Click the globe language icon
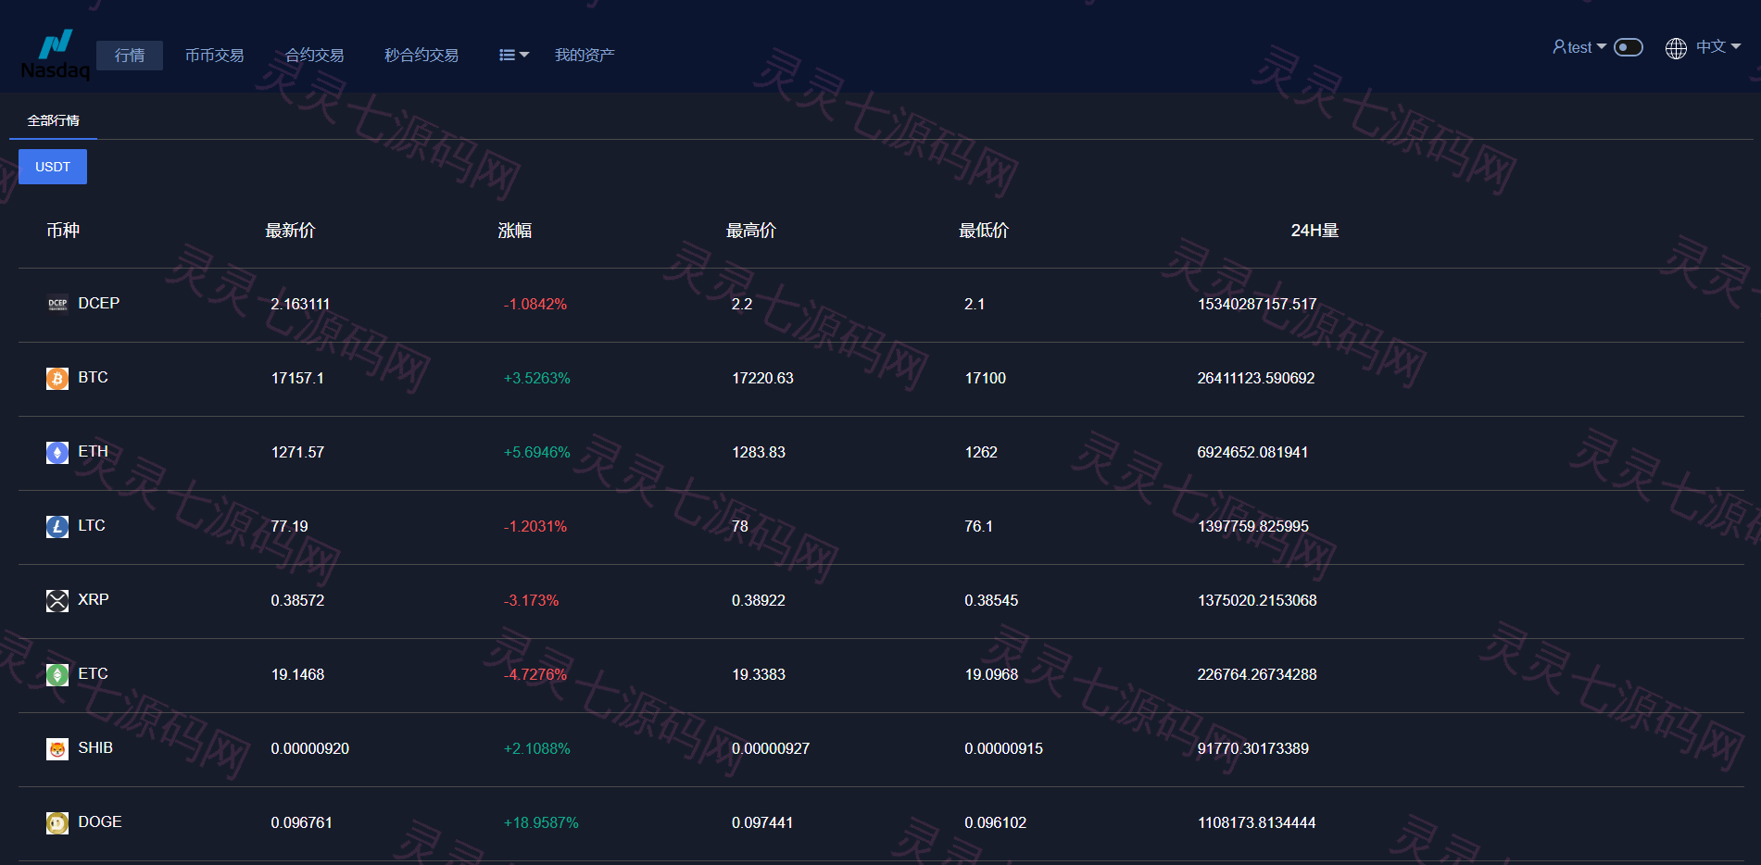 tap(1676, 48)
